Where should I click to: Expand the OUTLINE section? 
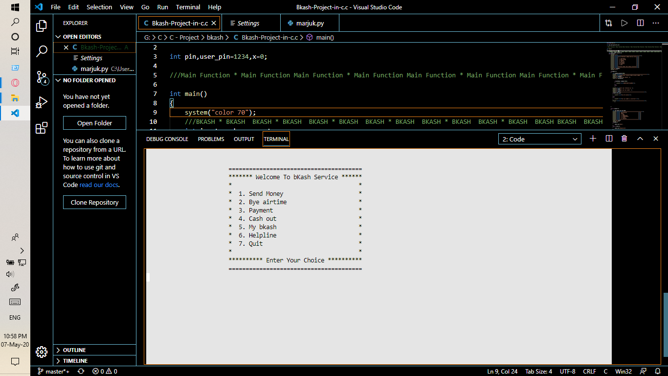click(94, 350)
